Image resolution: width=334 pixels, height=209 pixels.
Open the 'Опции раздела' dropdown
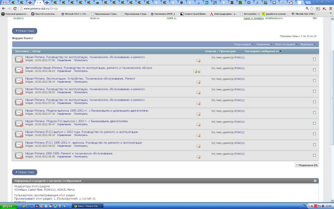(243, 44)
